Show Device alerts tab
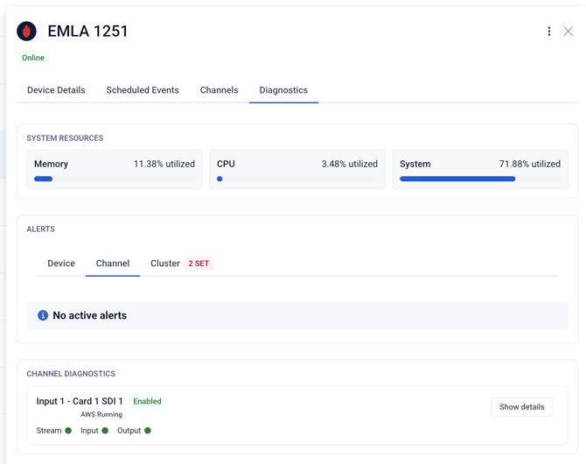This screenshot has height=464, width=586. point(61,264)
